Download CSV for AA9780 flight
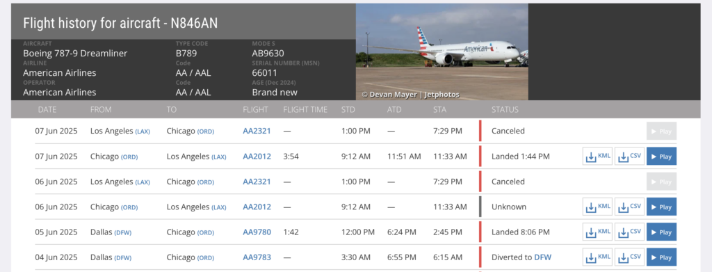Viewport: 712px width, 272px height. click(x=629, y=232)
